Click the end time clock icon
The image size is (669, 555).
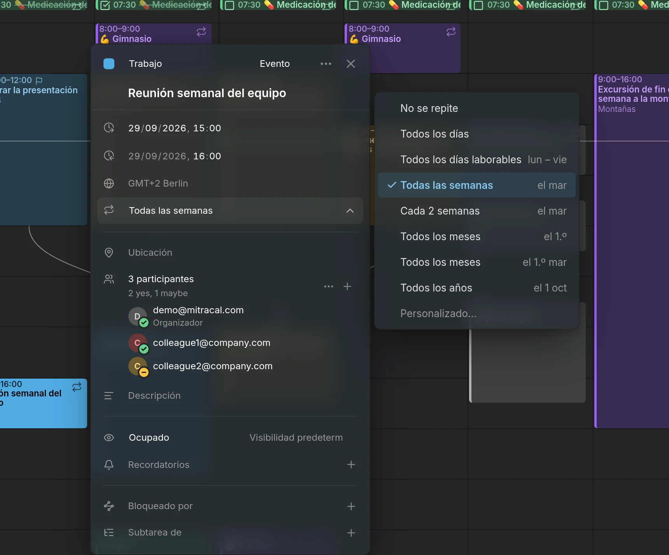[x=109, y=156]
